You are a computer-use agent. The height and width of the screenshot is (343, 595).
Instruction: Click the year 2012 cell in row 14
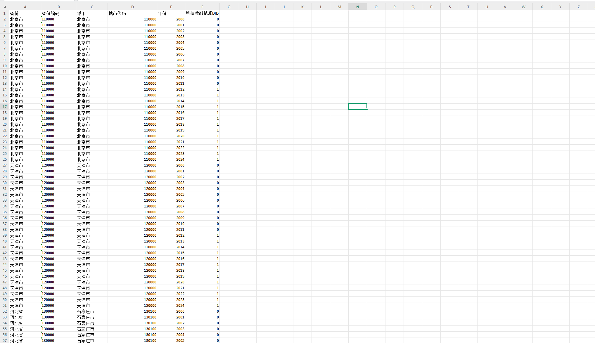(x=180, y=89)
